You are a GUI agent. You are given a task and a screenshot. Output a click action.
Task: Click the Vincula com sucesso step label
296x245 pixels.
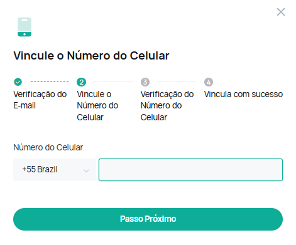(243, 94)
